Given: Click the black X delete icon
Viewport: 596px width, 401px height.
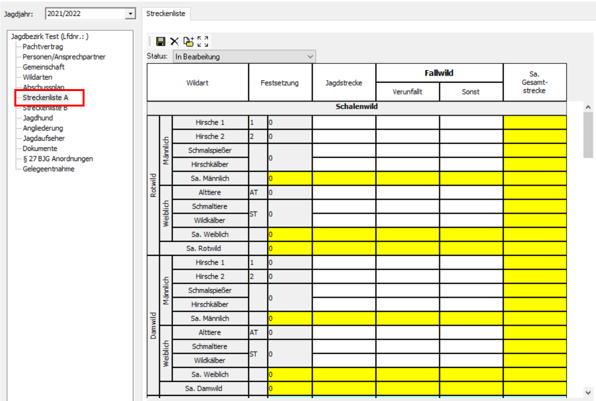Looking at the screenshot, I should pos(174,41).
